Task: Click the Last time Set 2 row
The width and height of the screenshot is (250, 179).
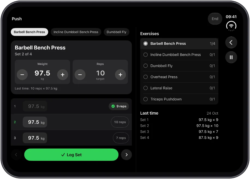Action: coord(179,126)
